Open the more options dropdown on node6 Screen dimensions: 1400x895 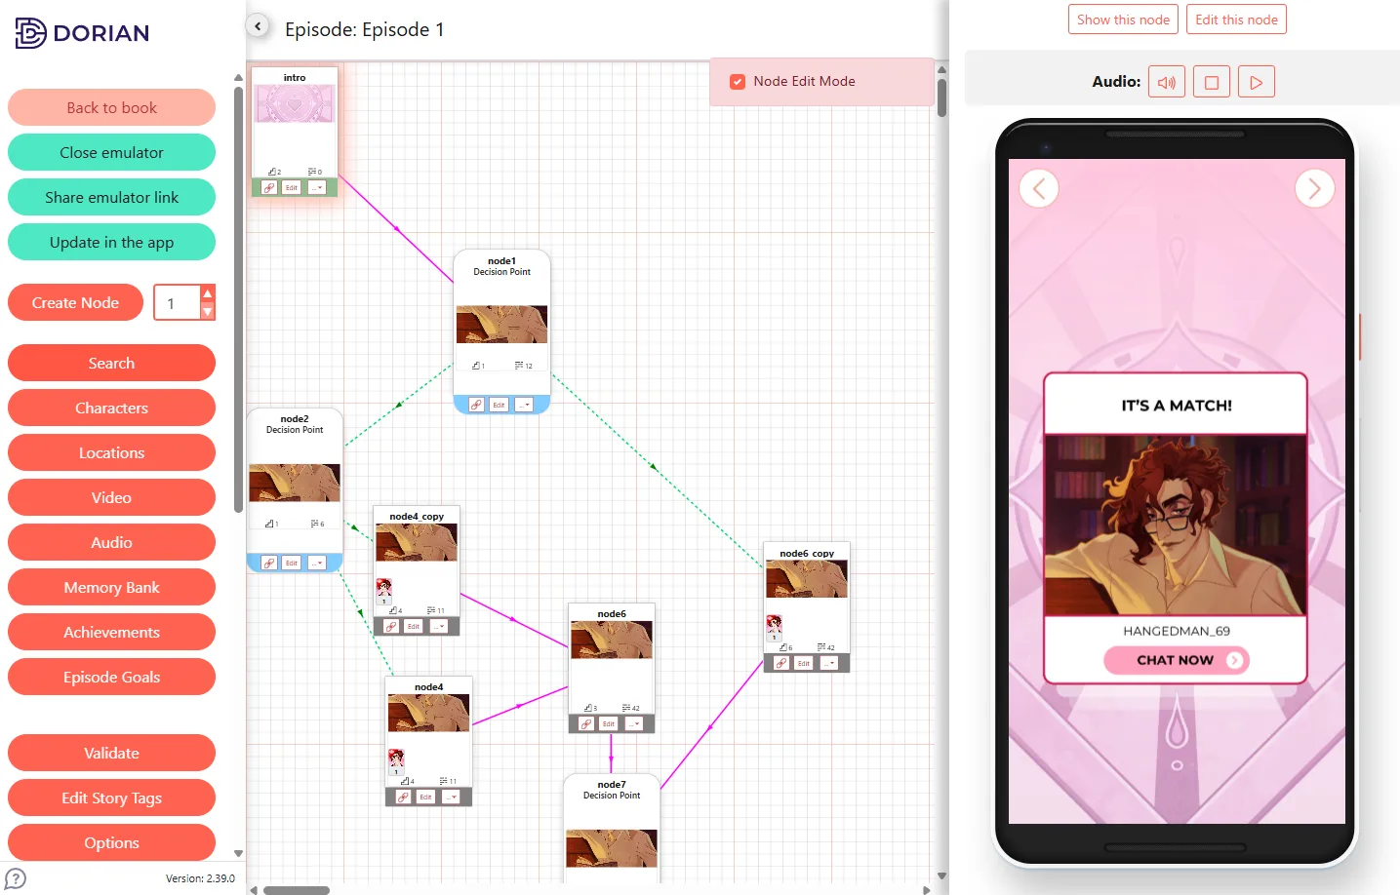click(x=633, y=723)
